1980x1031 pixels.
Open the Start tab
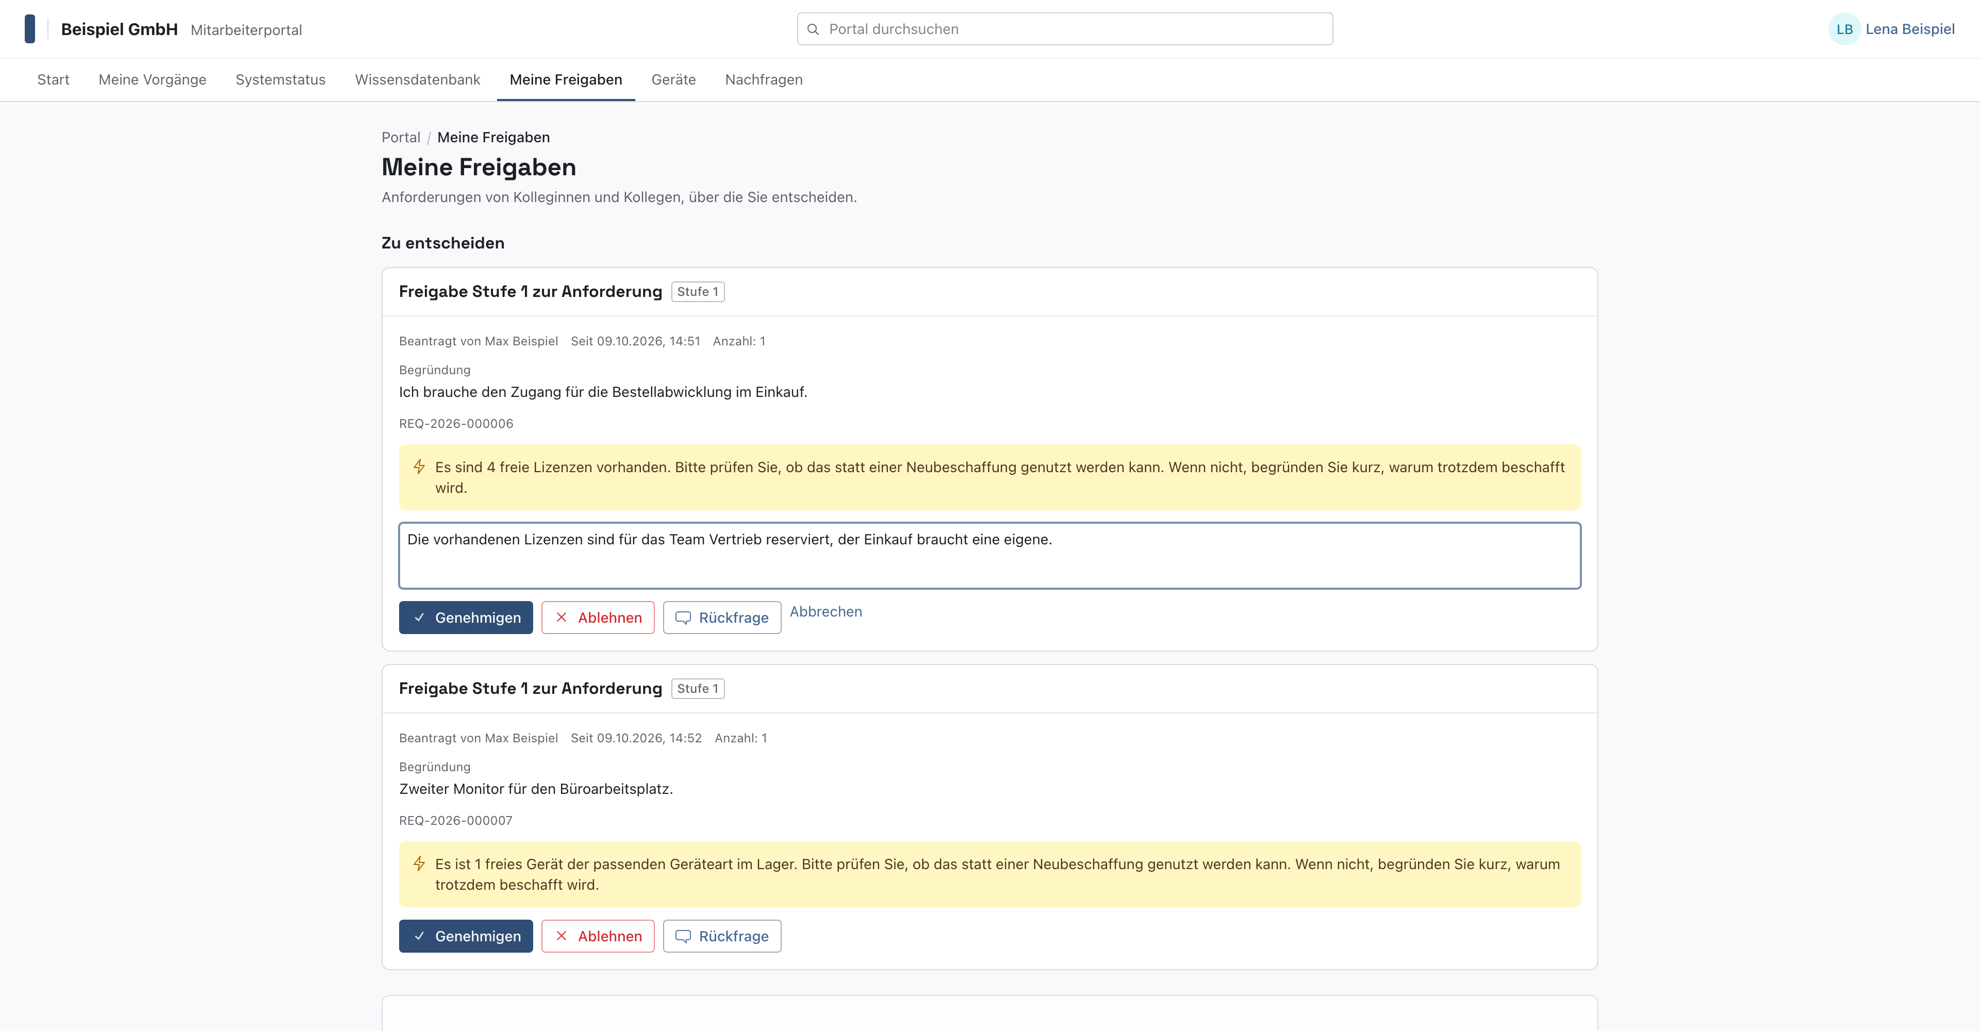pyautogui.click(x=53, y=80)
